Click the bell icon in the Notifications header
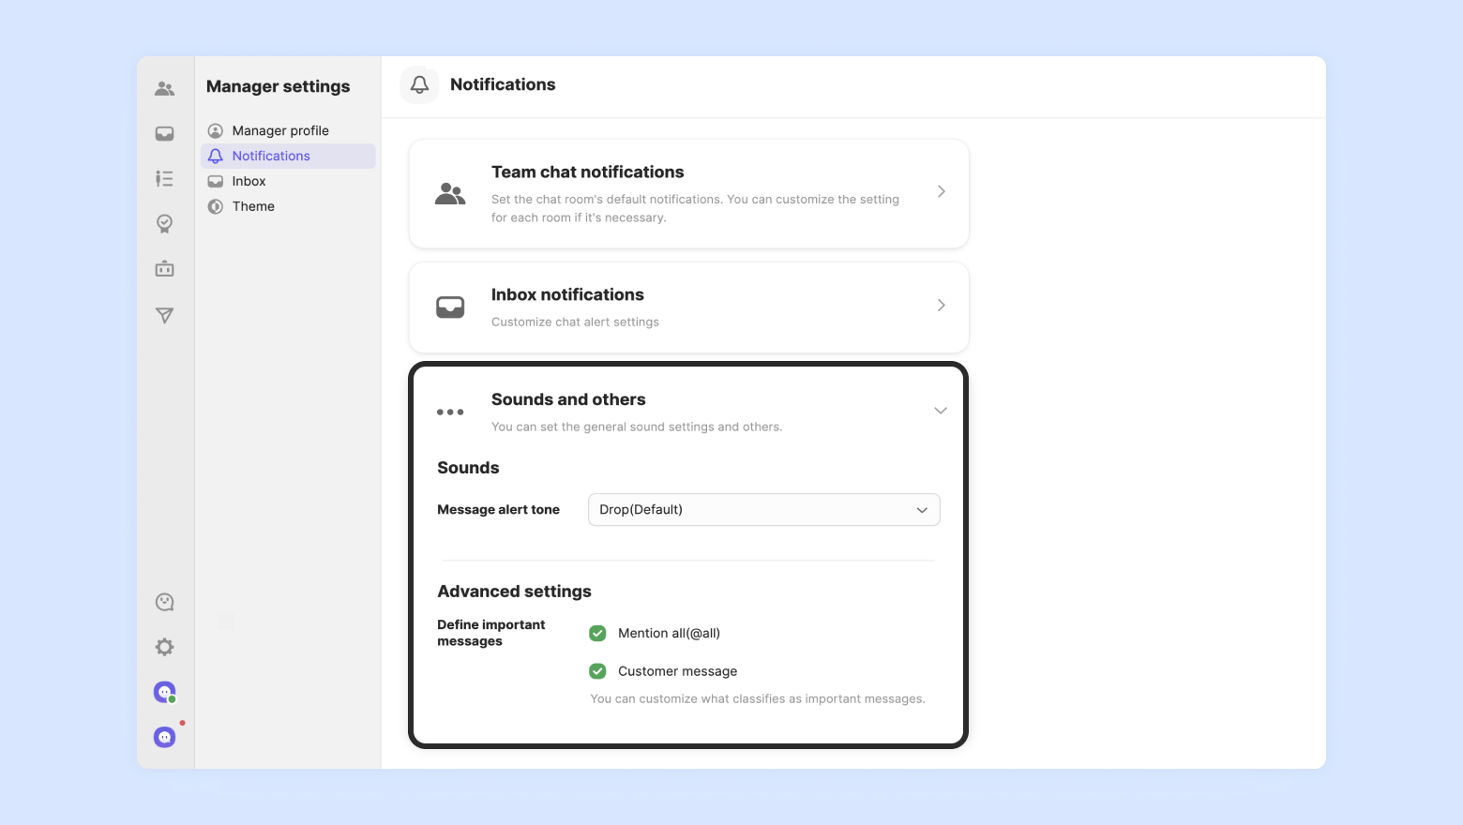 (419, 85)
